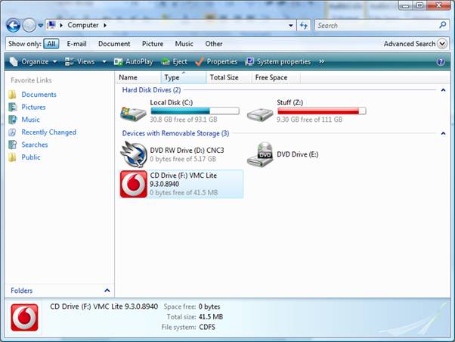Screen dimensions: 455x342
Task: Expand the Folders pane
Action: 107,290
